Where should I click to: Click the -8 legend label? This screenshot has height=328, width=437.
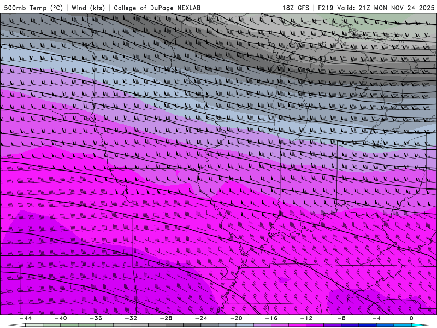coord(342,318)
